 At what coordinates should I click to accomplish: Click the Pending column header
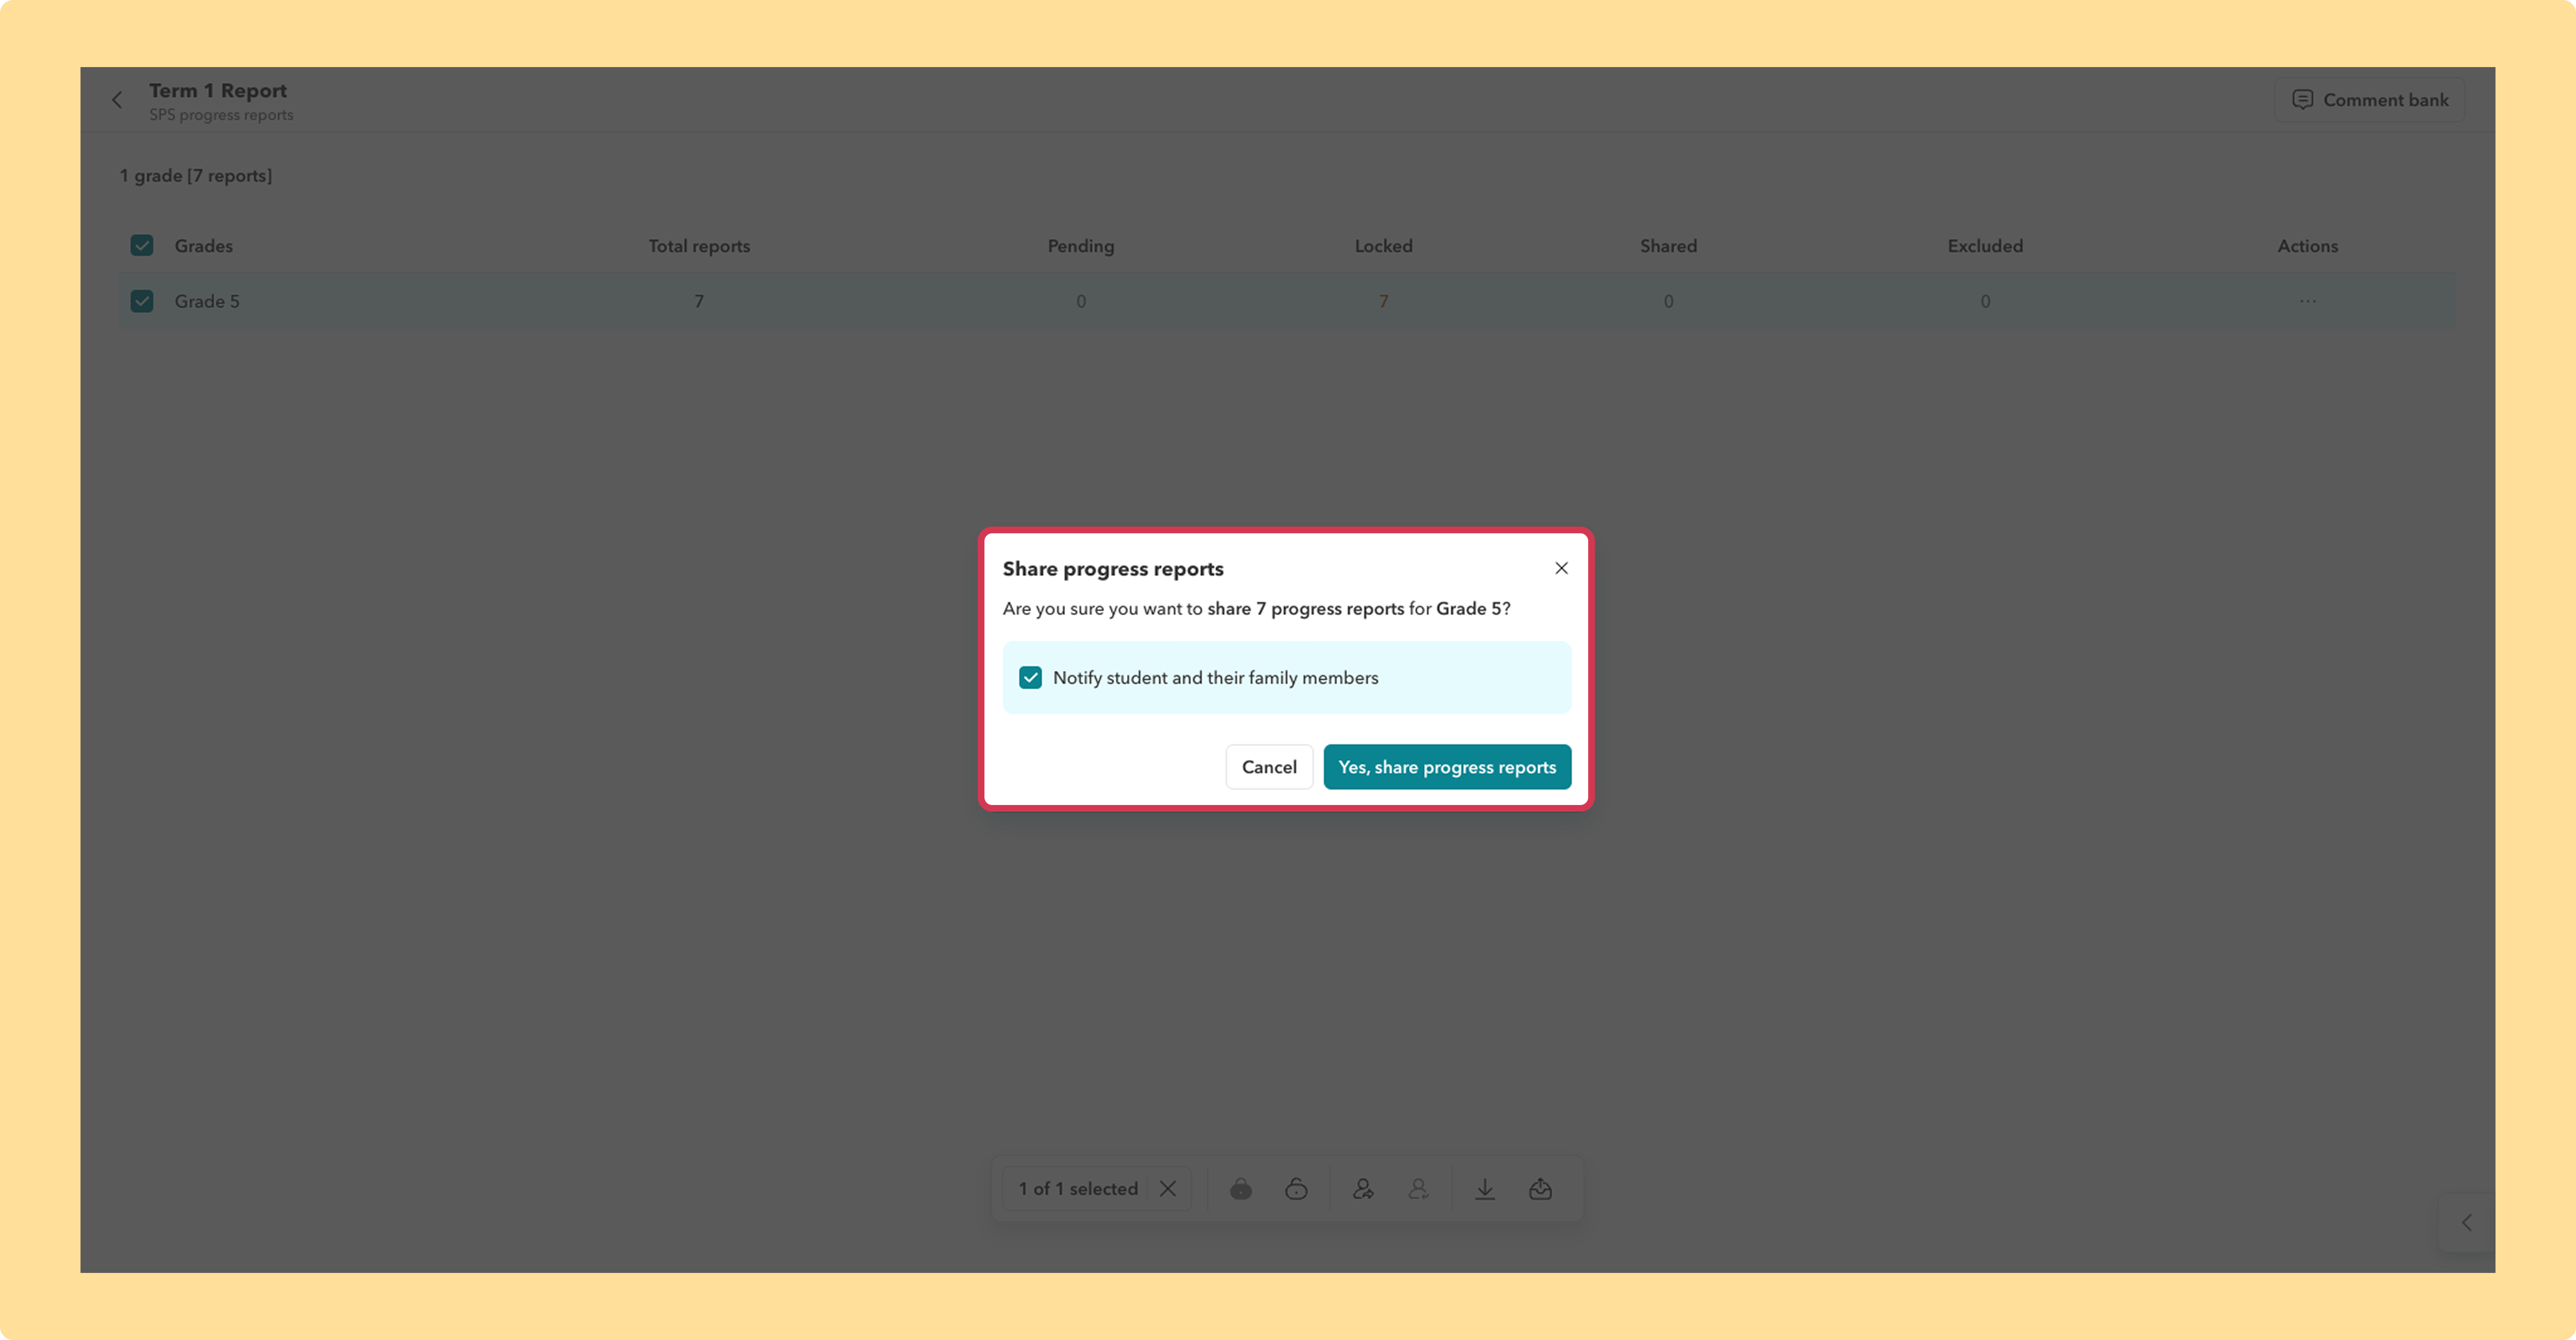tap(1081, 246)
